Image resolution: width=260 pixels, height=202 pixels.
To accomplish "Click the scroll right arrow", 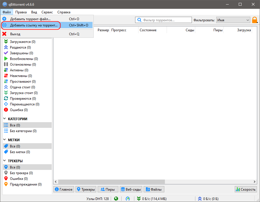I will coord(255,182).
